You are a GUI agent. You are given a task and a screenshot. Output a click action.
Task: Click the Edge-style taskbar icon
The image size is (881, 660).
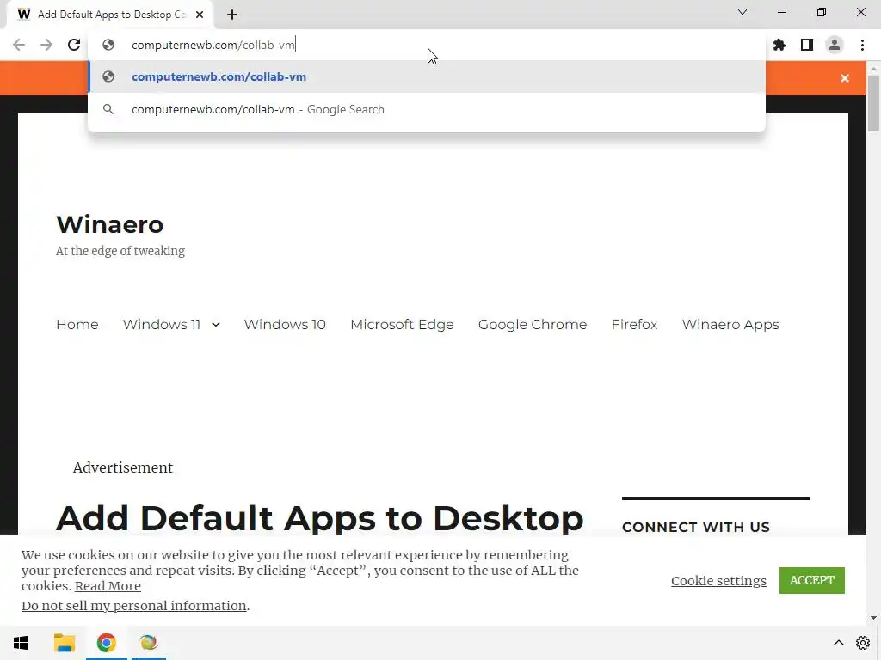(148, 643)
